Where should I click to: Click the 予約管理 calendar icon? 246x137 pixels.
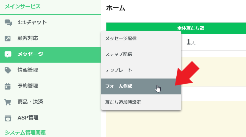pyautogui.click(x=8, y=86)
